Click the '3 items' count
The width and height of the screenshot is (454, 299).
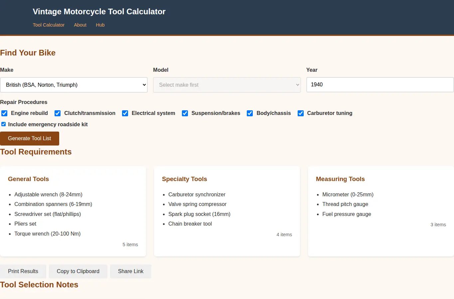(438, 225)
